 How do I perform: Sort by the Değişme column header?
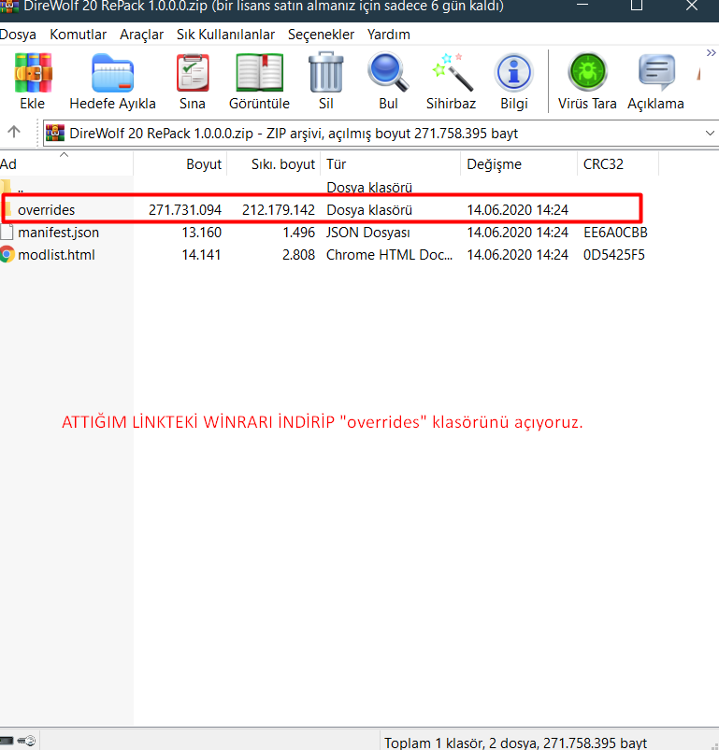pyautogui.click(x=519, y=164)
